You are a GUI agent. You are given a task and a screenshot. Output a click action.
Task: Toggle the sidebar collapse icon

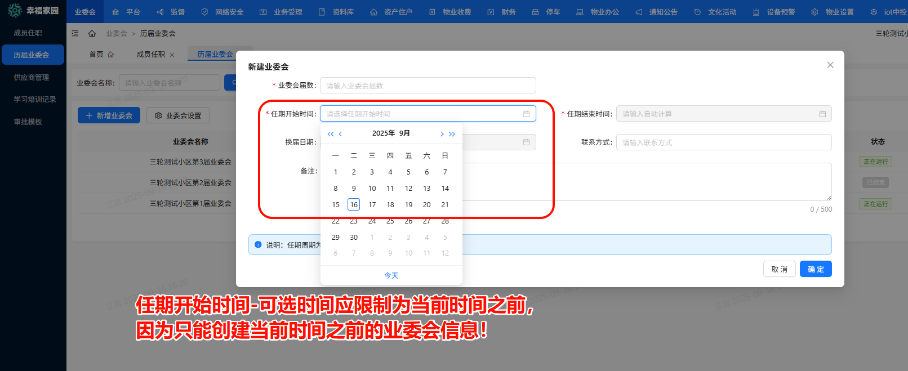[75, 33]
